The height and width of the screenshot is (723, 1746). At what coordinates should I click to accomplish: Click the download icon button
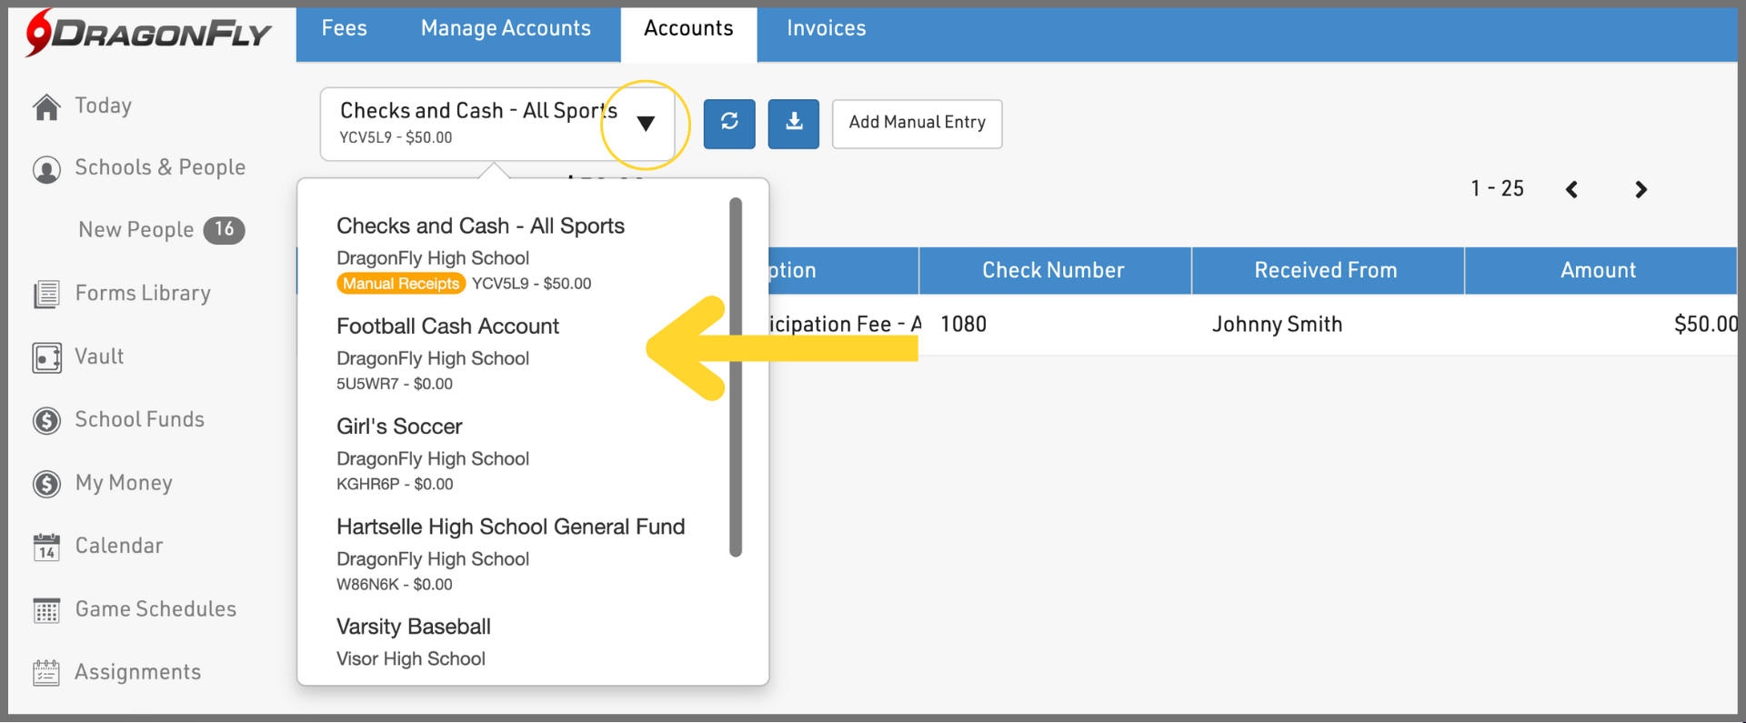793,123
